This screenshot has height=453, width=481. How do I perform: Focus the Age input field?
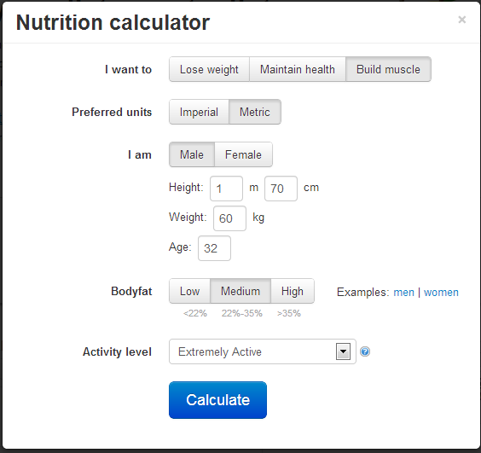[214, 248]
